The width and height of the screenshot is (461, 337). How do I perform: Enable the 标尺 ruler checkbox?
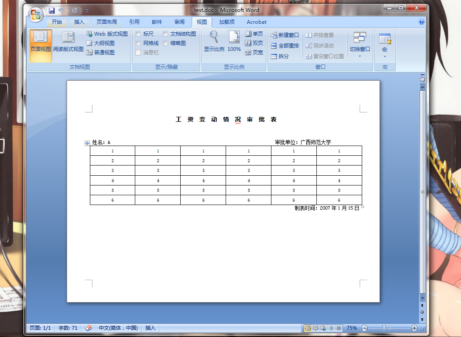coord(138,34)
